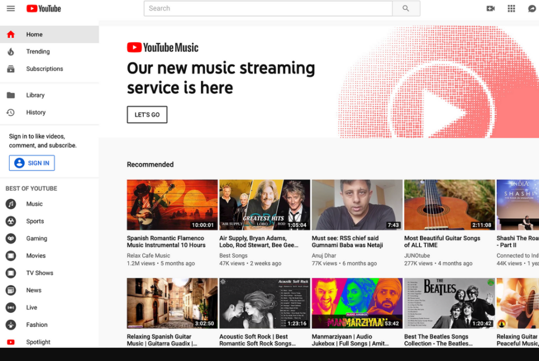Open the RSS chief video thumbnail

tap(357, 205)
